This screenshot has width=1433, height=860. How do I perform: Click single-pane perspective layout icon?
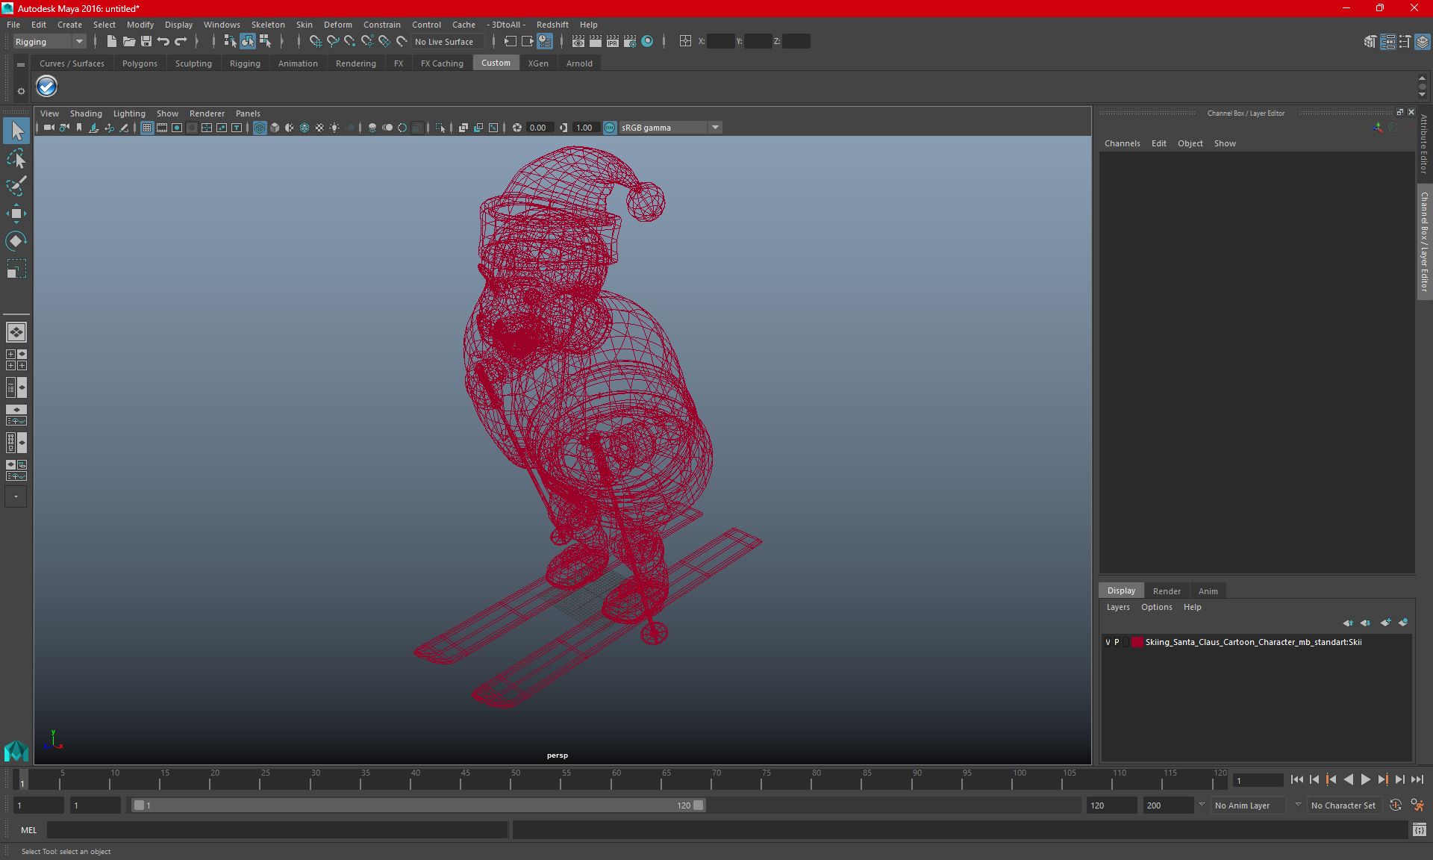pyautogui.click(x=16, y=332)
